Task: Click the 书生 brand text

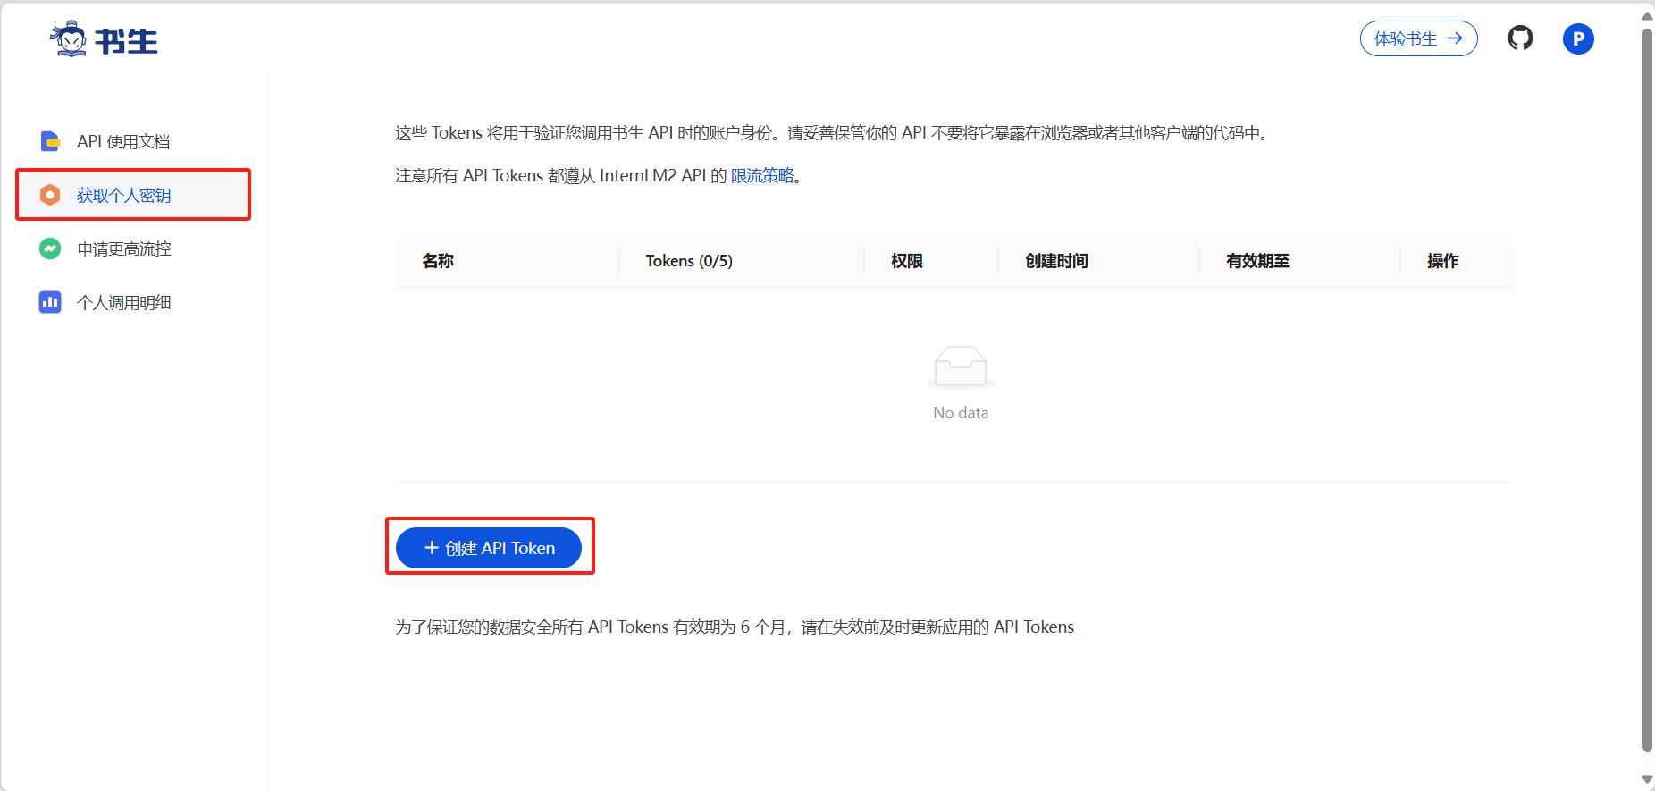Action: 126,41
